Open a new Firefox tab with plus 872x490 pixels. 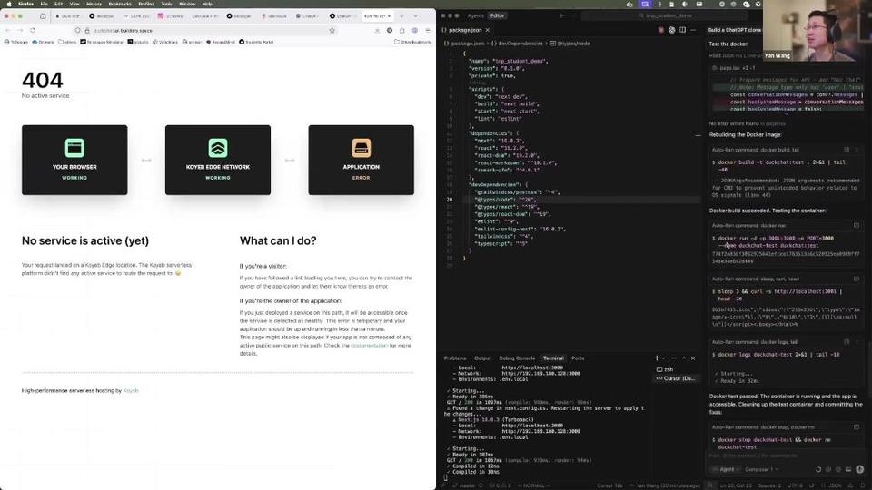(x=401, y=16)
